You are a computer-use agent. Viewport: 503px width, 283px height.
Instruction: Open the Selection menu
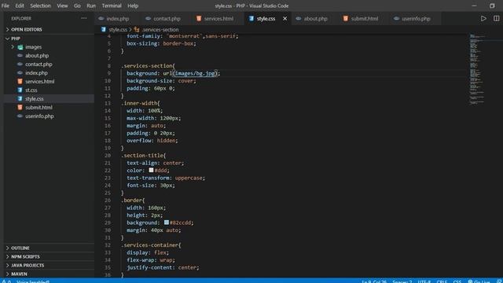click(40, 6)
